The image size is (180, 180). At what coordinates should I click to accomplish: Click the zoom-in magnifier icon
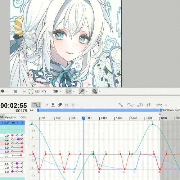pyautogui.click(x=15, y=91)
